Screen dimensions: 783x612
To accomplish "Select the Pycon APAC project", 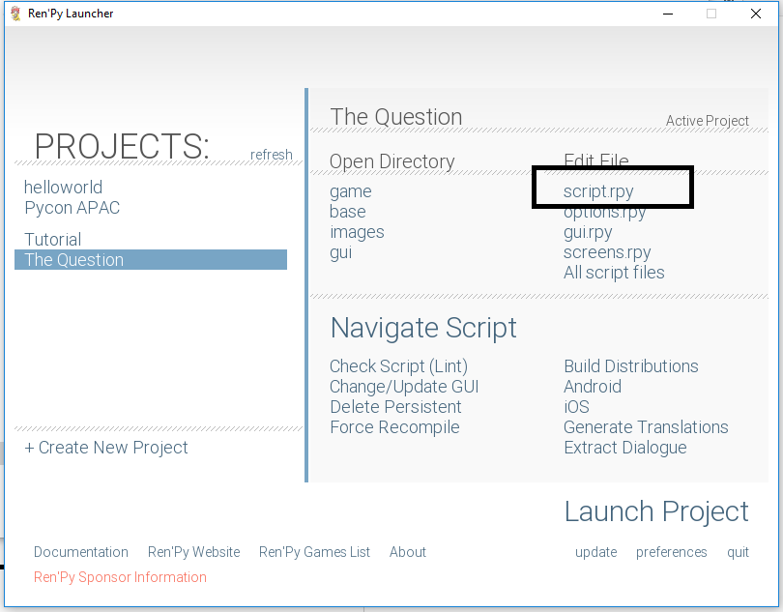I will click(x=72, y=208).
